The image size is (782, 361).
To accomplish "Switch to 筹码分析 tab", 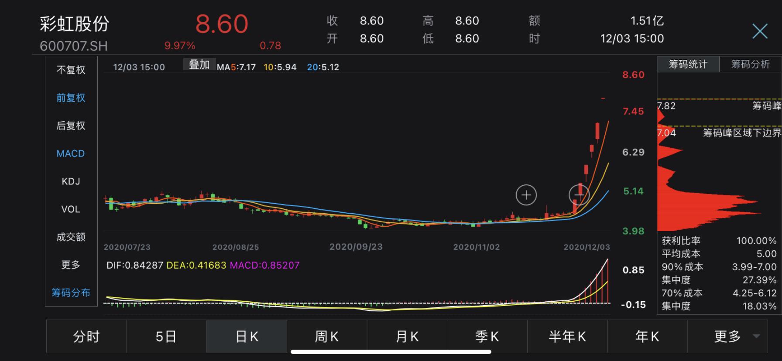I will pos(750,64).
